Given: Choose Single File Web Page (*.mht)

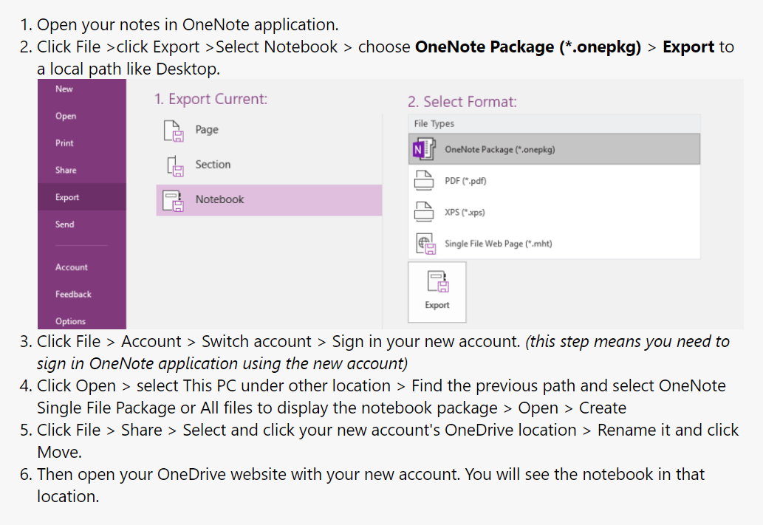Looking at the screenshot, I should 554,243.
